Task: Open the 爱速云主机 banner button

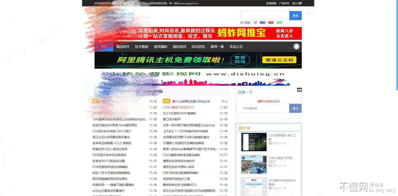Action: (279, 60)
